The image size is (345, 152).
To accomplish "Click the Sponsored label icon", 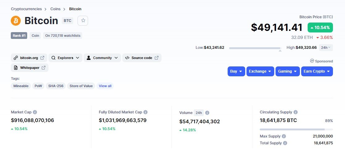I will click(x=312, y=61).
